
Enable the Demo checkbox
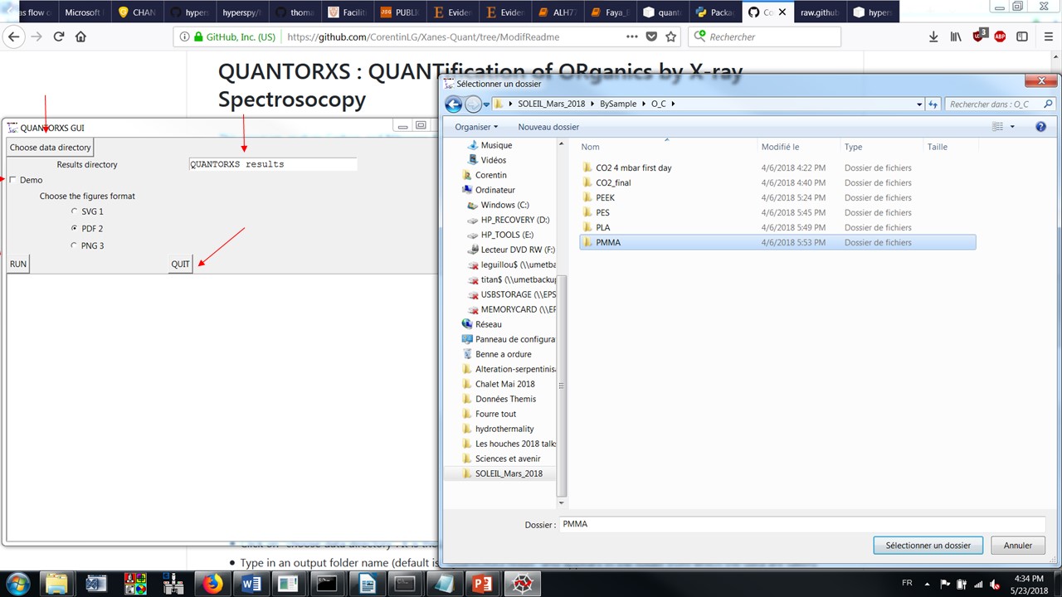[x=12, y=180]
